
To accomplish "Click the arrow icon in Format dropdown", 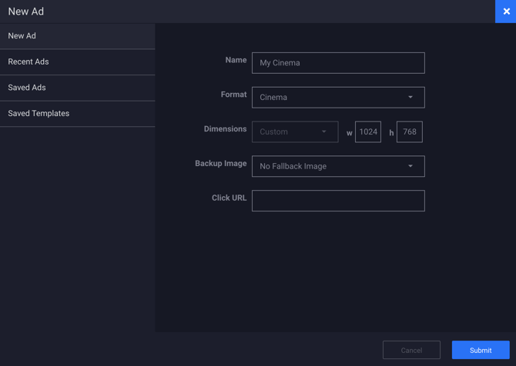I will coord(410,98).
